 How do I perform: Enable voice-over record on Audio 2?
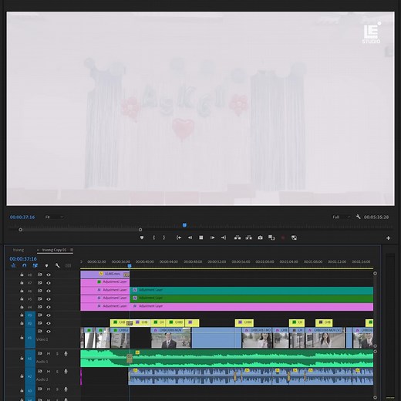pyautogui.click(x=66, y=372)
